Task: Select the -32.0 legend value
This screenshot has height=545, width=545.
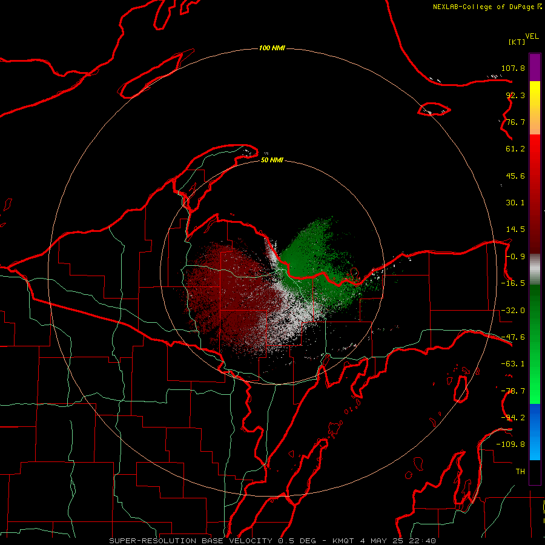Action: [x=513, y=311]
